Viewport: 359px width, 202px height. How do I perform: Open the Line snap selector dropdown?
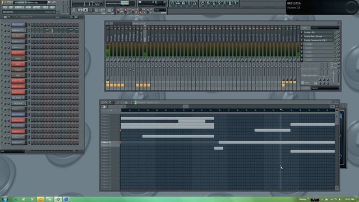pyautogui.click(x=160, y=10)
